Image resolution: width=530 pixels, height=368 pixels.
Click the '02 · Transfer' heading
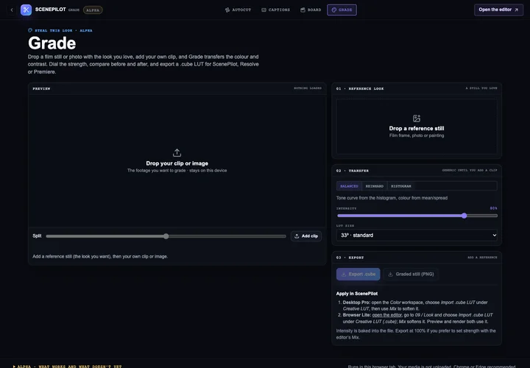pyautogui.click(x=352, y=171)
